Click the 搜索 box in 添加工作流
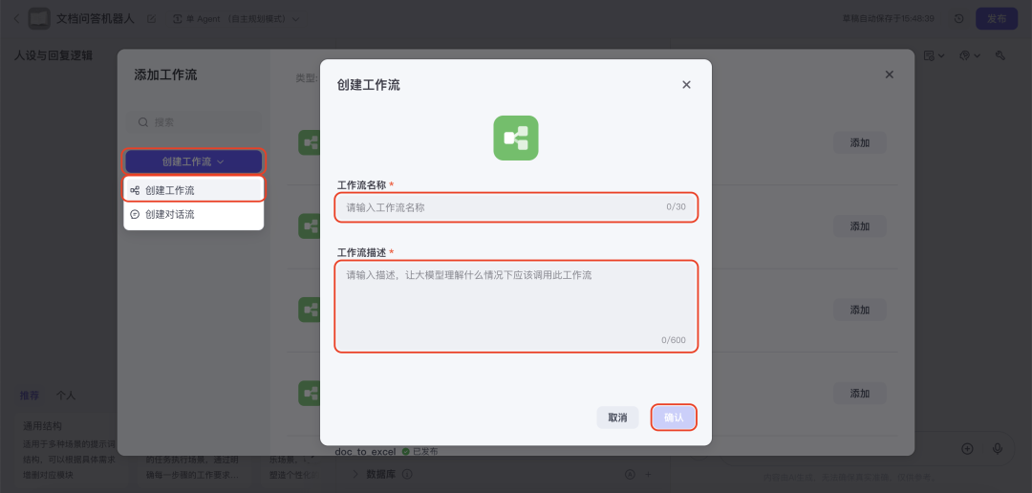1032x493 pixels. (x=193, y=122)
